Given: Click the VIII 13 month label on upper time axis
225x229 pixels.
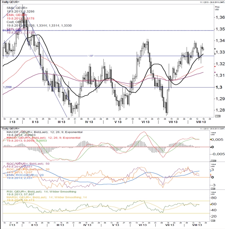Looking at the screenshot, I should (201, 122).
